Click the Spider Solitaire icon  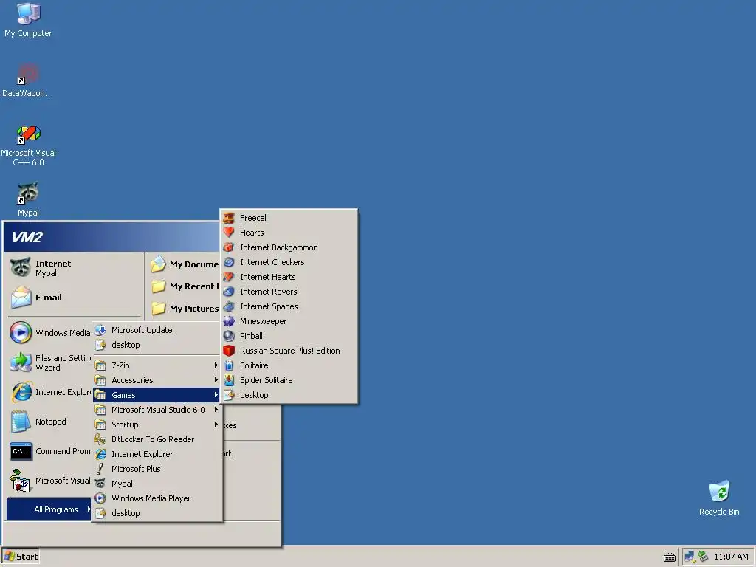coord(229,380)
